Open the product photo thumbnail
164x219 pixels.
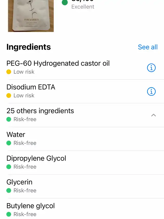coord(31,16)
